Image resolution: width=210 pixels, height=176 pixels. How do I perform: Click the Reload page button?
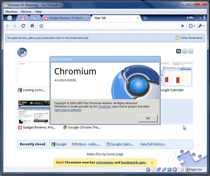[x=23, y=26]
